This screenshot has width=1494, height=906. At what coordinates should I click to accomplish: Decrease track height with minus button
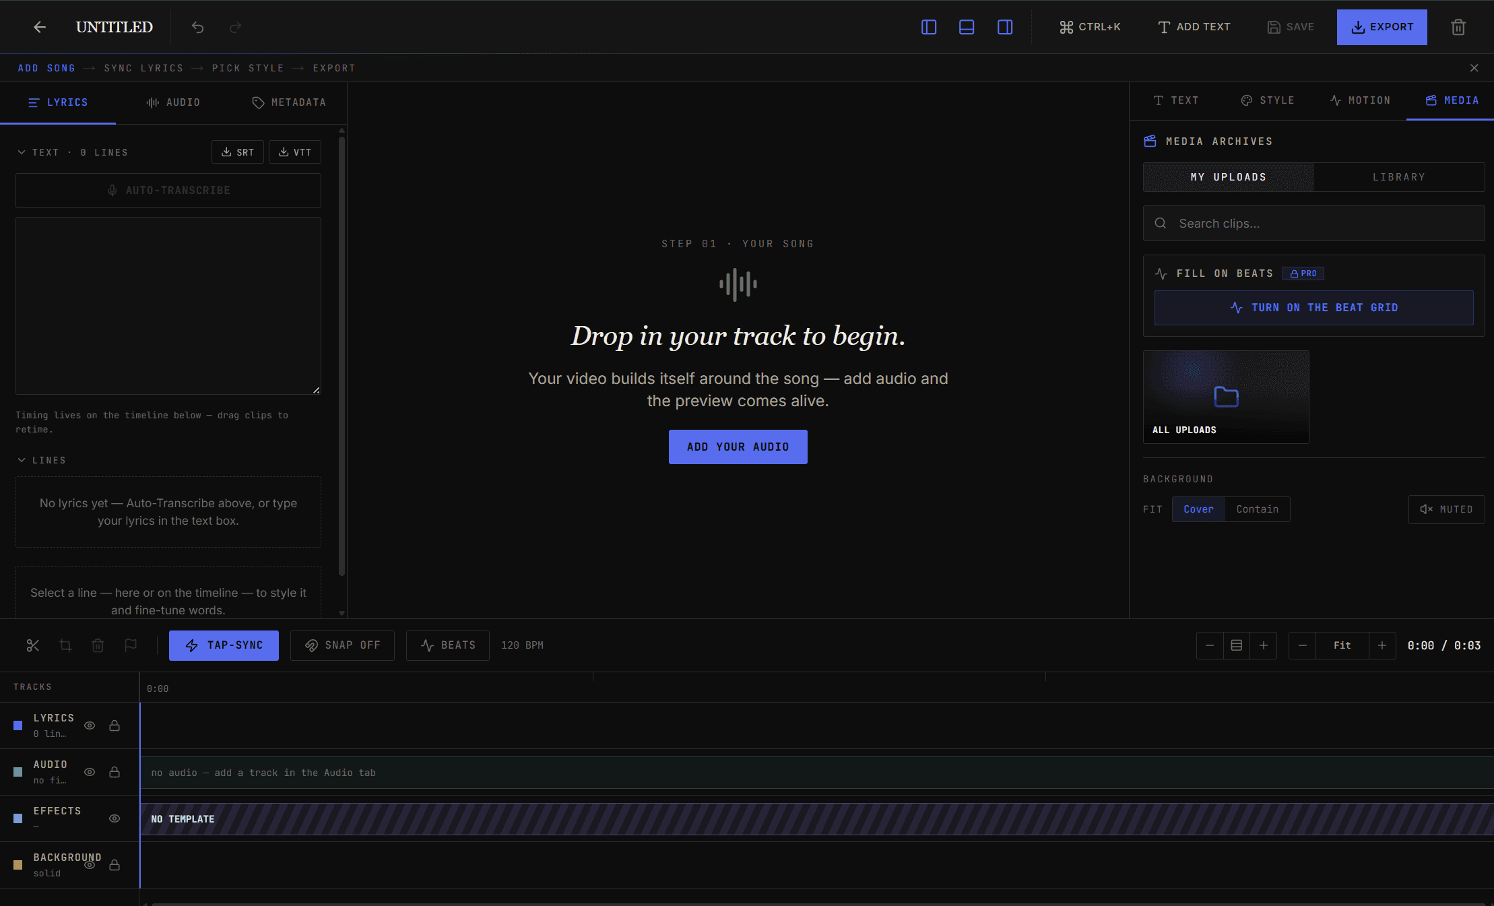point(1210,645)
